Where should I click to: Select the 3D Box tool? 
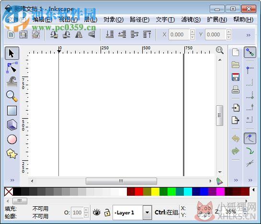tap(12, 124)
